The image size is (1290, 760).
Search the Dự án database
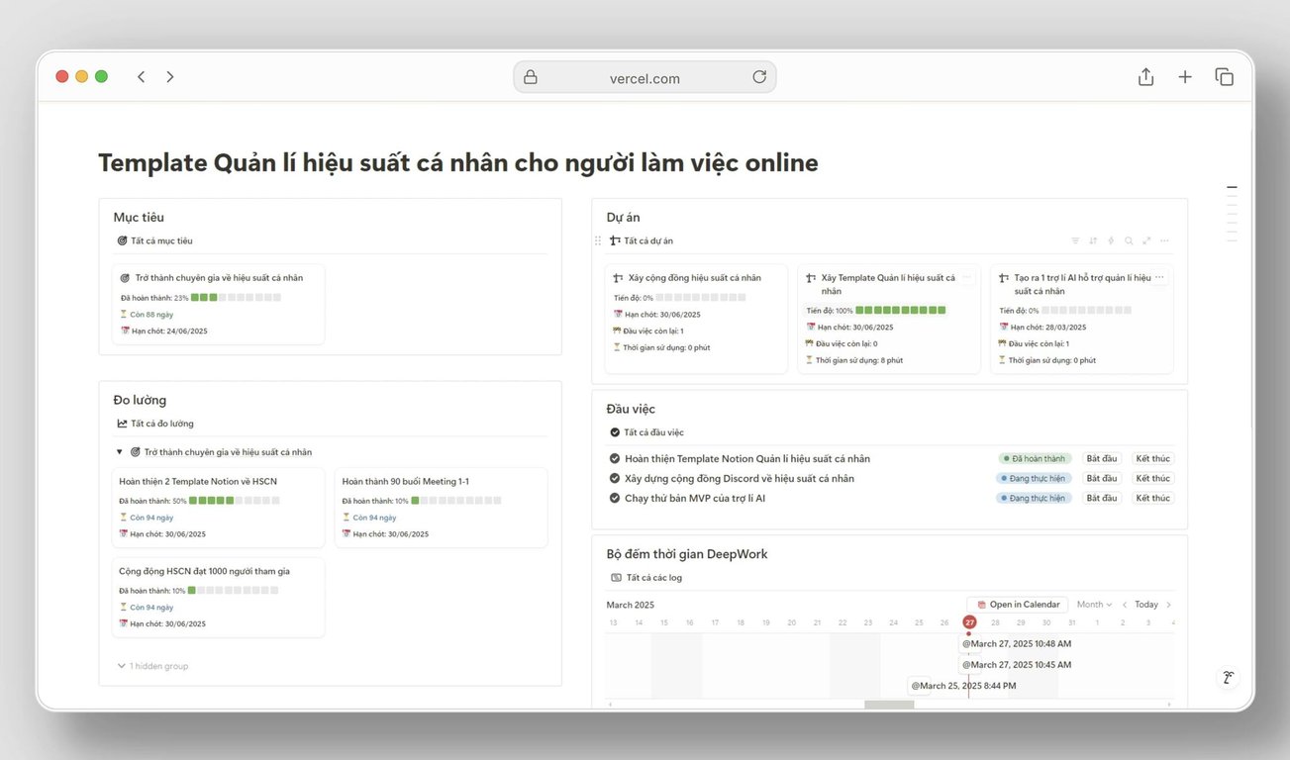[x=1129, y=240]
